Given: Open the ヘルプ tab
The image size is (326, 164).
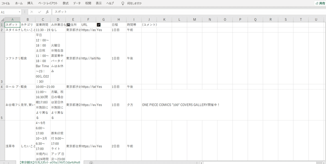Looking at the screenshot, I should [x=110, y=3].
